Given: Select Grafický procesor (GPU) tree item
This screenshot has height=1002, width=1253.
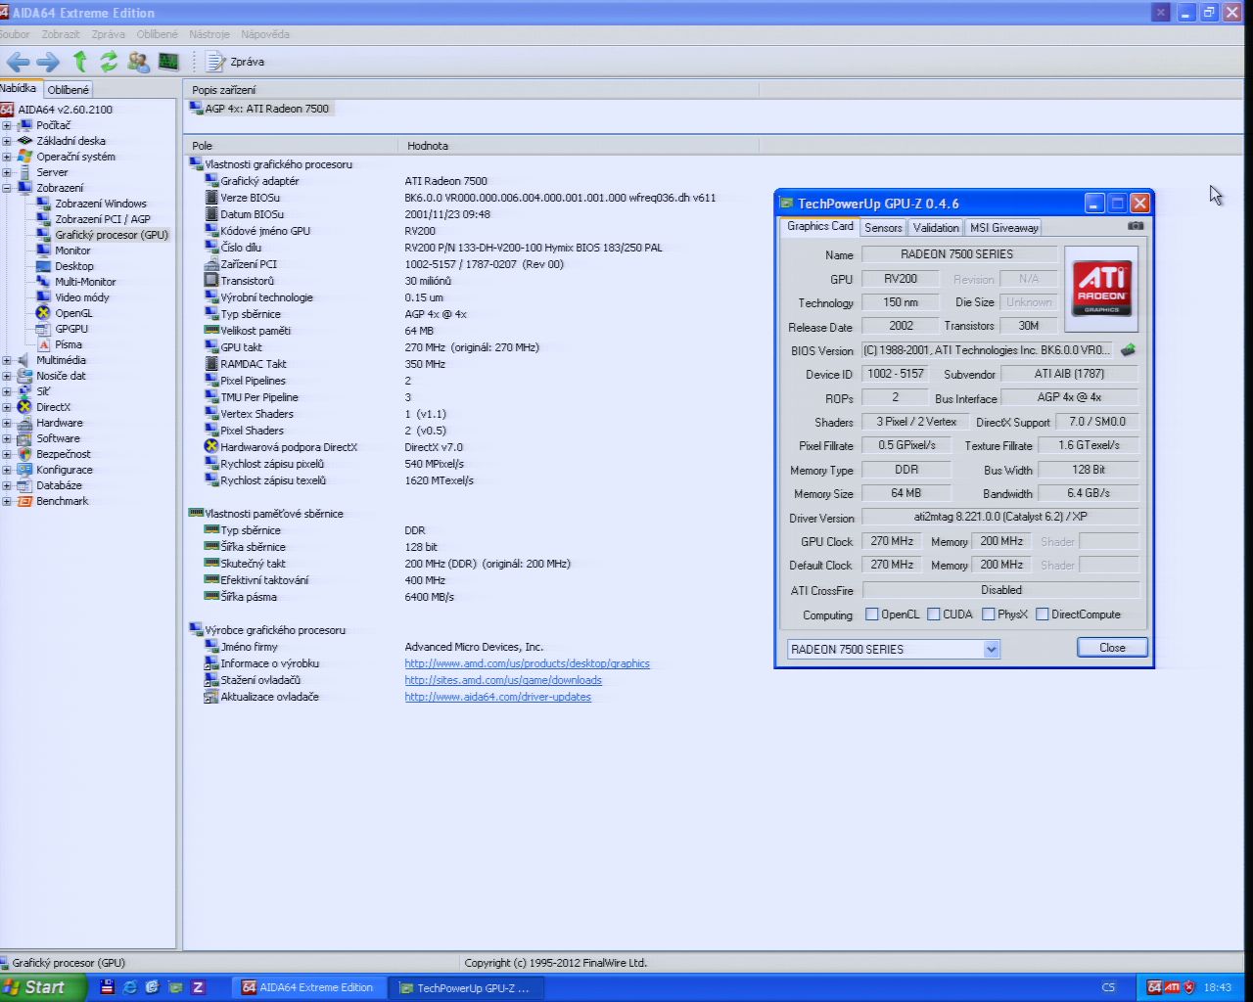Looking at the screenshot, I should click(x=112, y=235).
